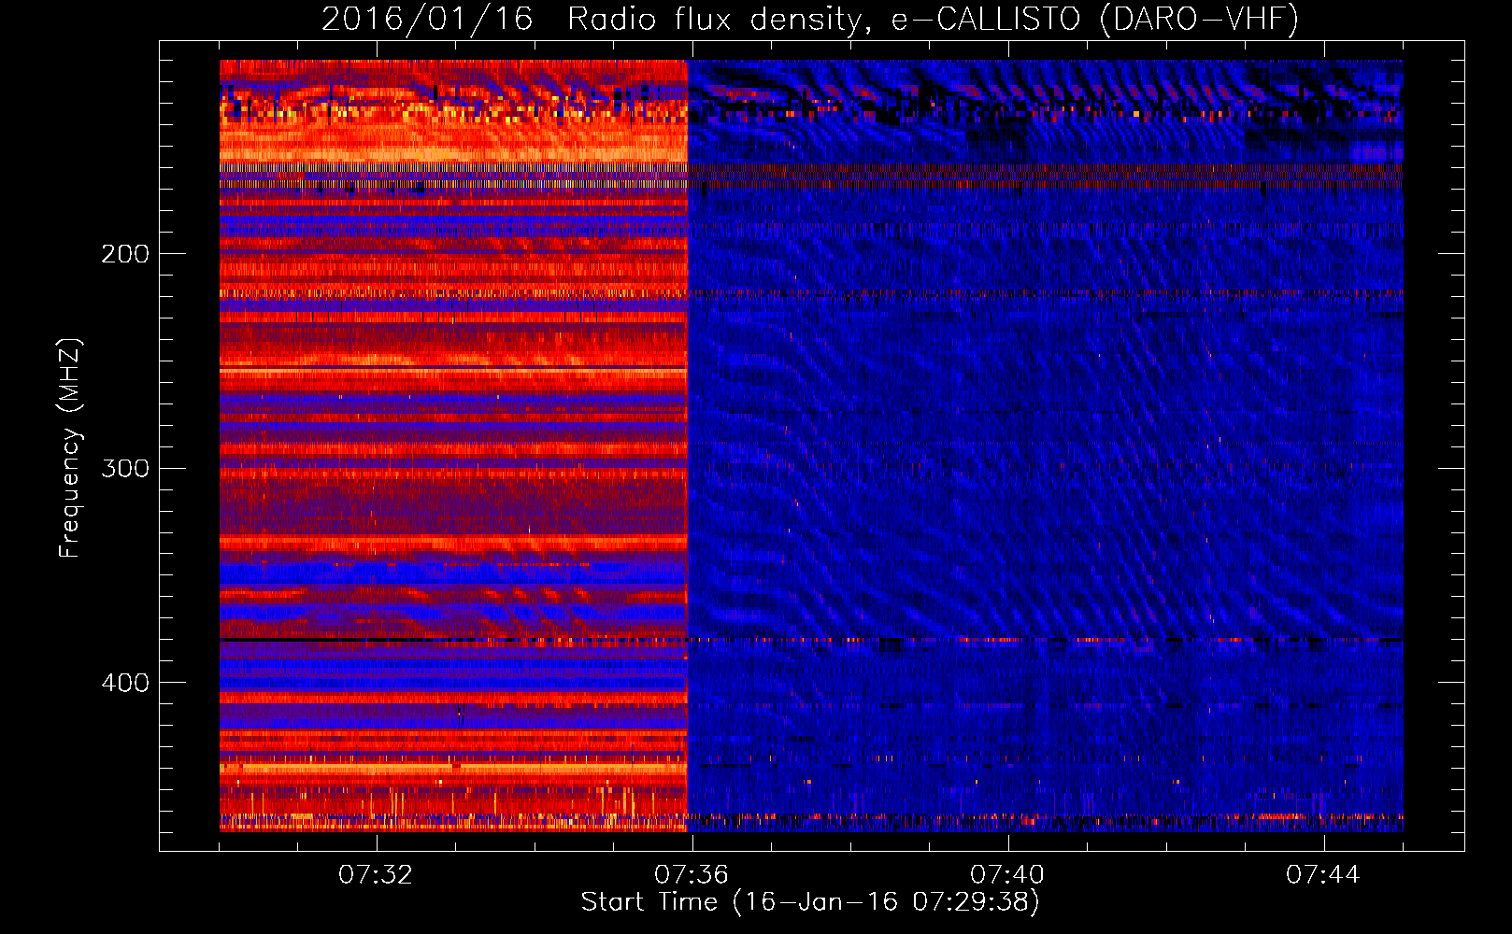The height and width of the screenshot is (934, 1512).
Task: Click the 07:36 time tick label
Action: (692, 875)
